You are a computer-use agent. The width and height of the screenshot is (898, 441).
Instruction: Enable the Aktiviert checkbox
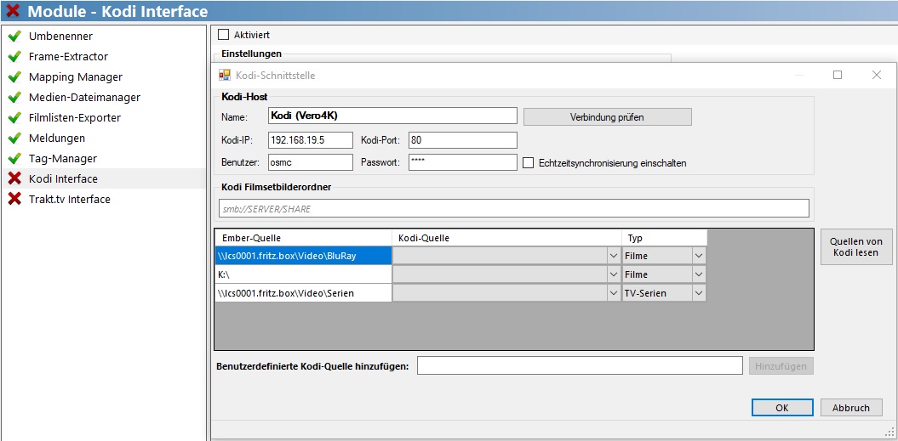pyautogui.click(x=223, y=35)
